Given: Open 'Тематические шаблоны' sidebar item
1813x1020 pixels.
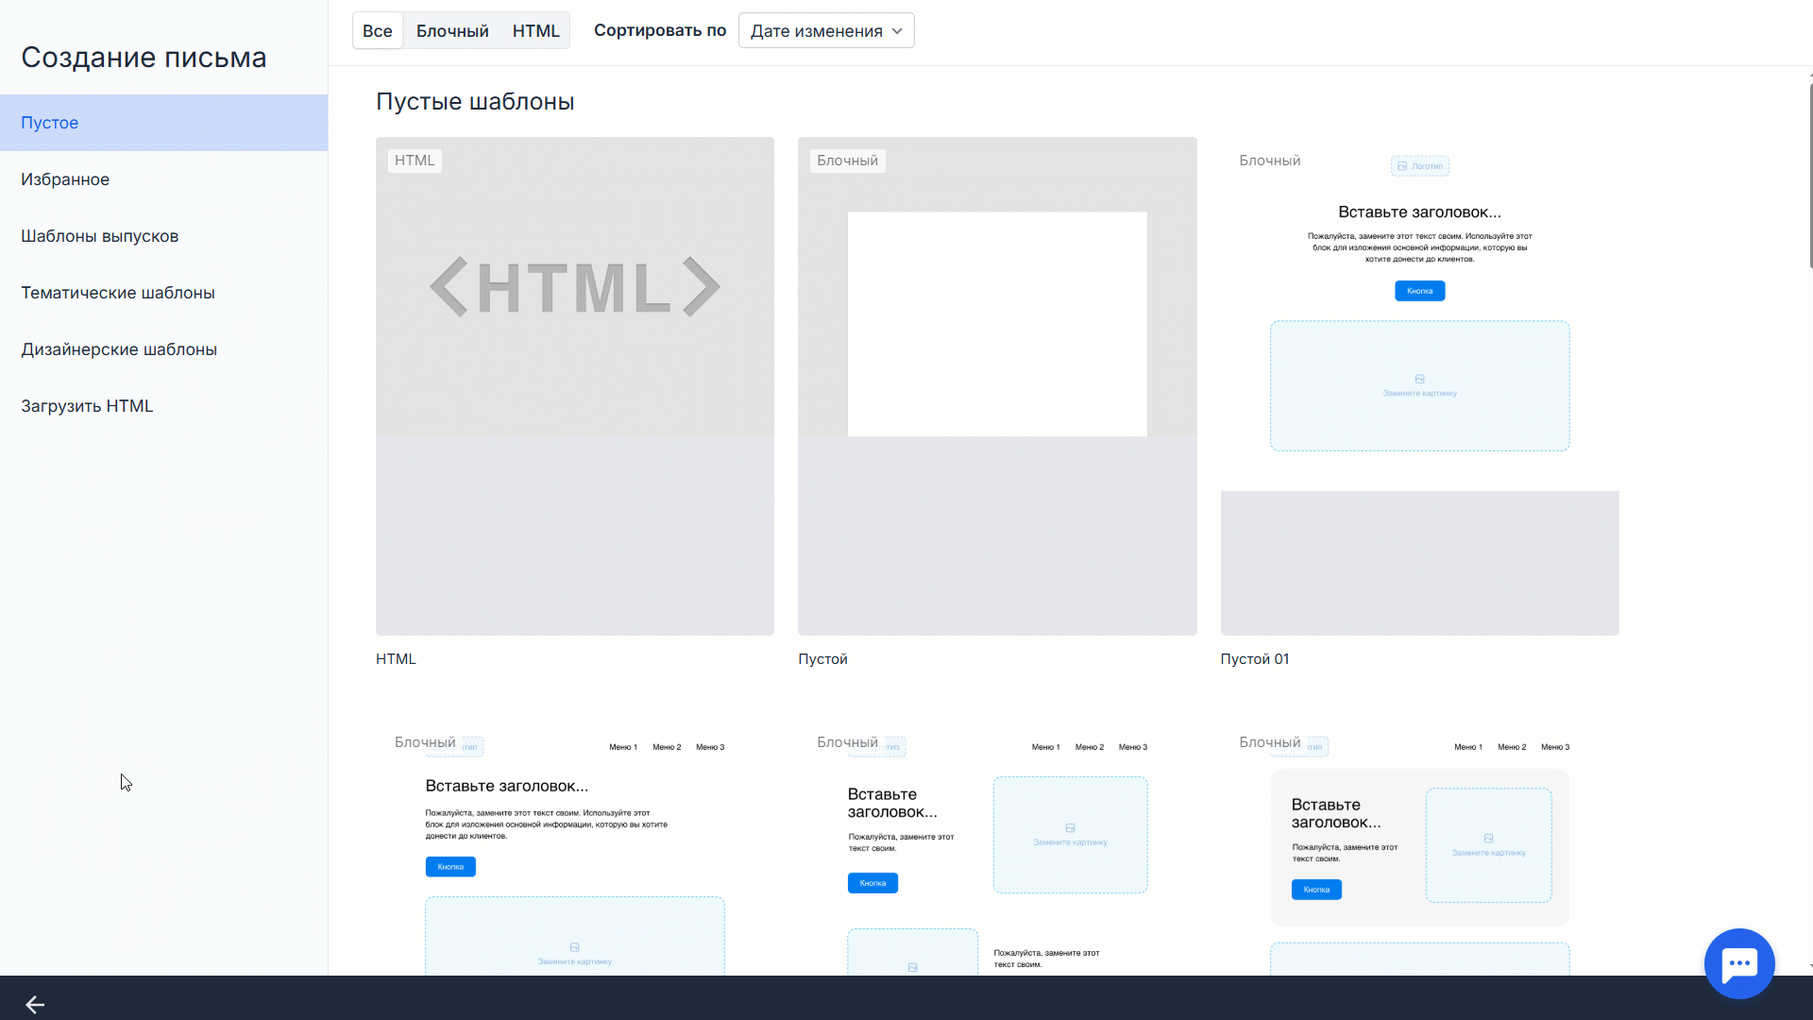Looking at the screenshot, I should (118, 293).
